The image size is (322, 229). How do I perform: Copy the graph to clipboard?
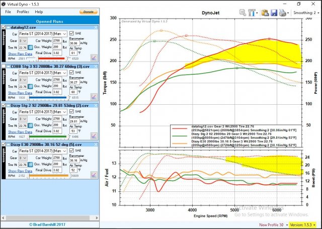[x=265, y=13]
